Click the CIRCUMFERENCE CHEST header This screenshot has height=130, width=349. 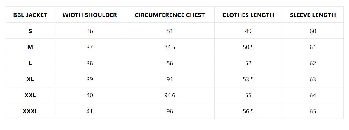pos(170,15)
